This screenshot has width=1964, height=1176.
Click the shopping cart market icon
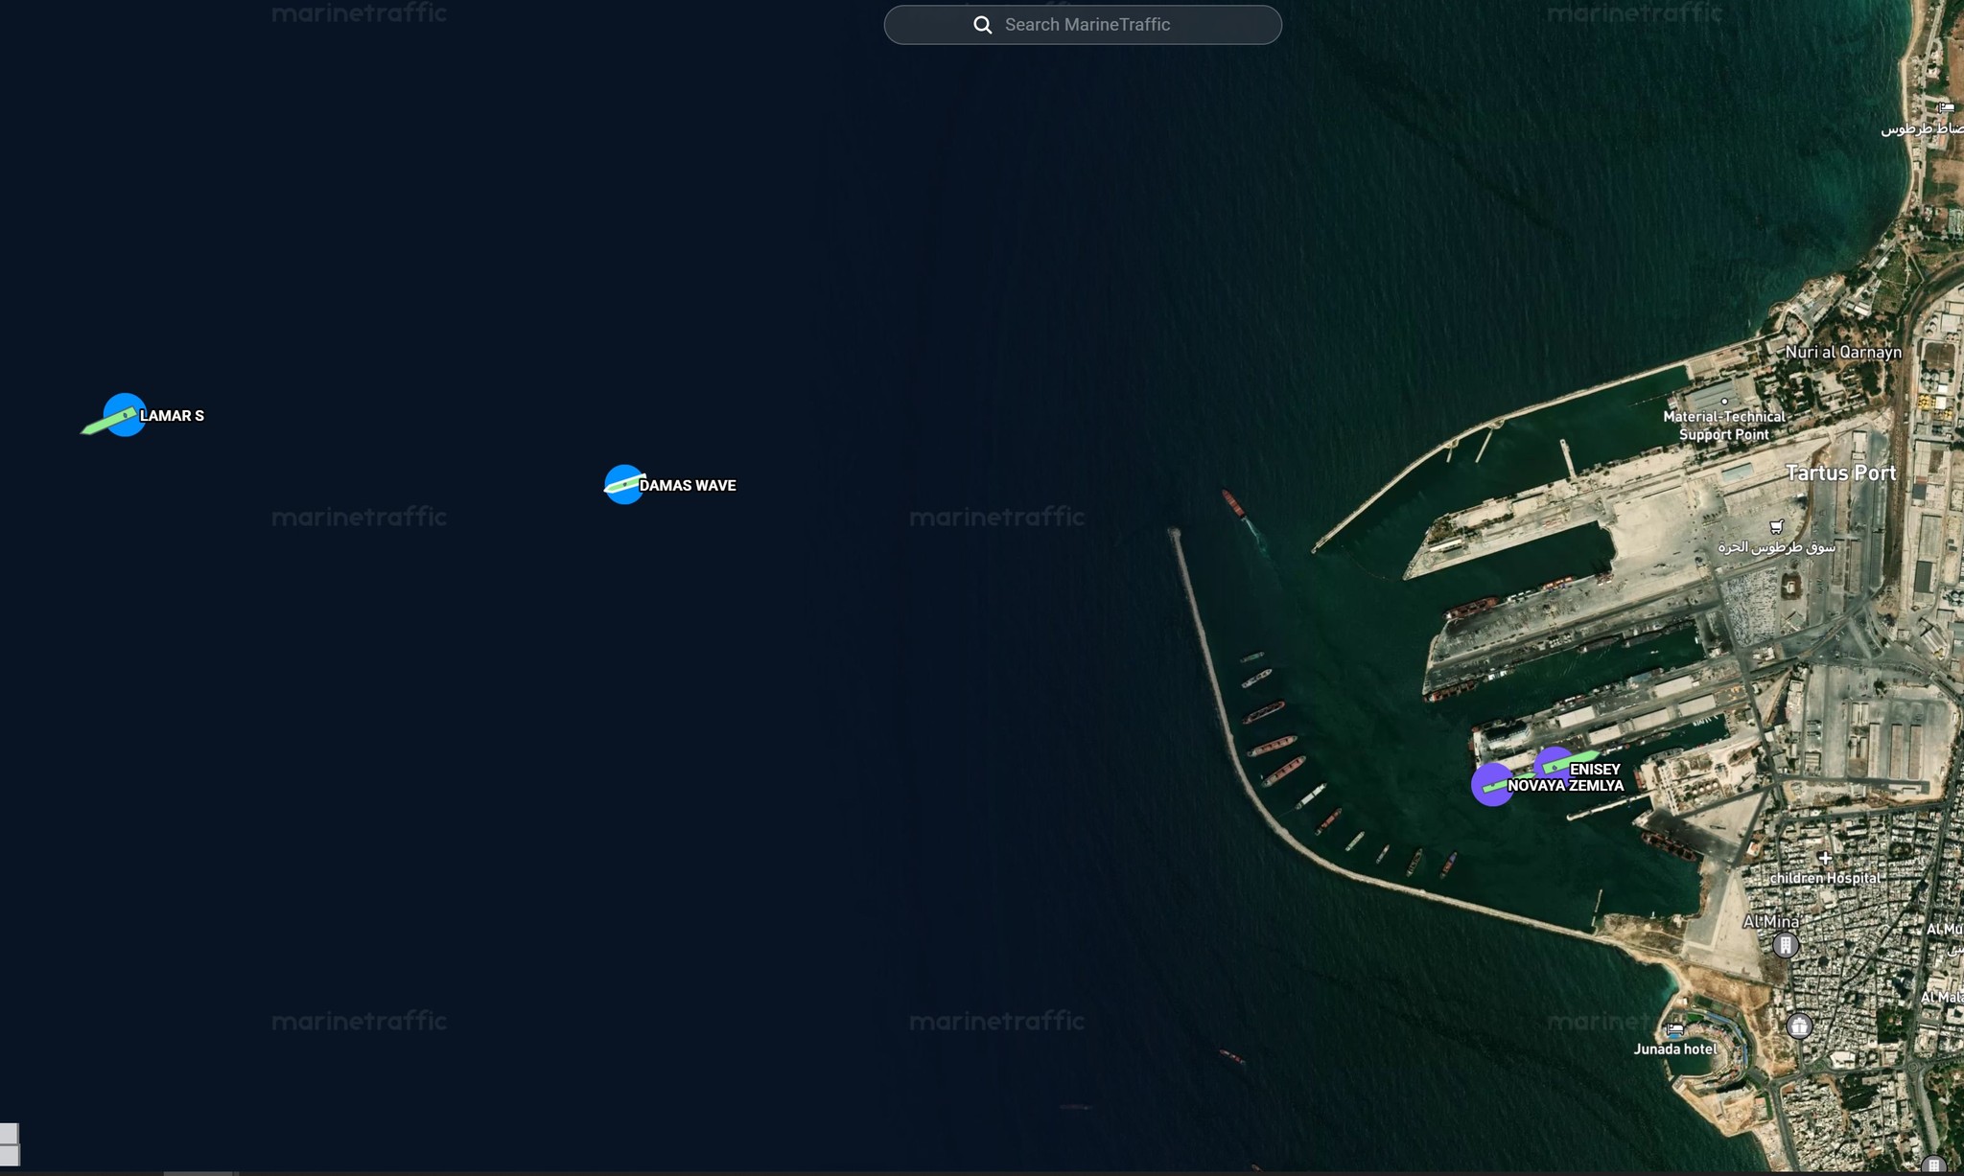point(1776,526)
